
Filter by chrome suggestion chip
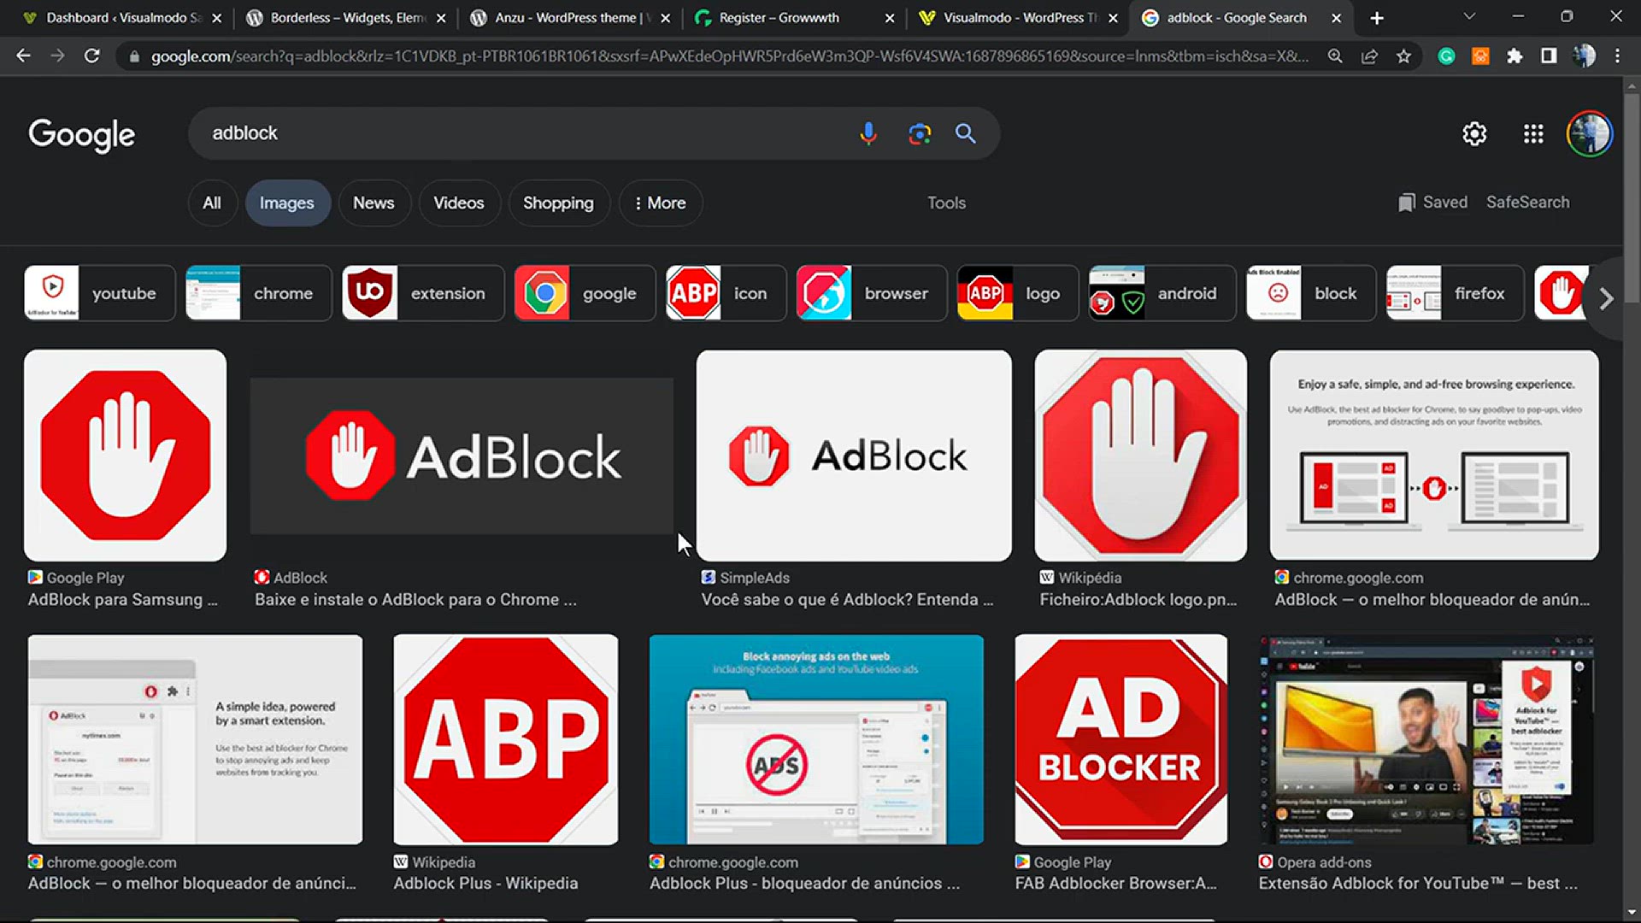tap(258, 293)
